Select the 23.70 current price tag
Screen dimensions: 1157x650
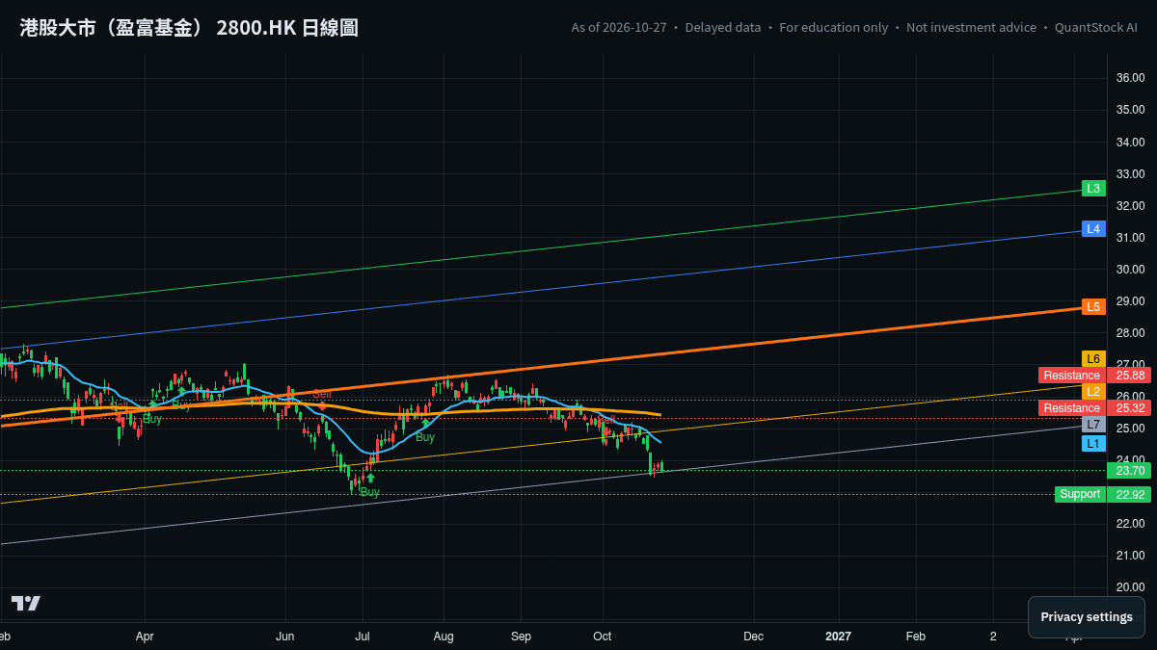tap(1130, 471)
